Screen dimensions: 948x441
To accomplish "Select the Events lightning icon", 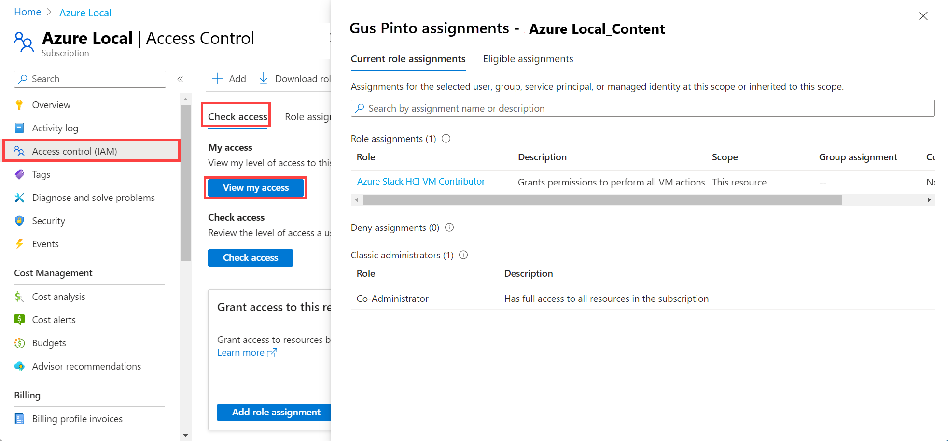I will (19, 244).
